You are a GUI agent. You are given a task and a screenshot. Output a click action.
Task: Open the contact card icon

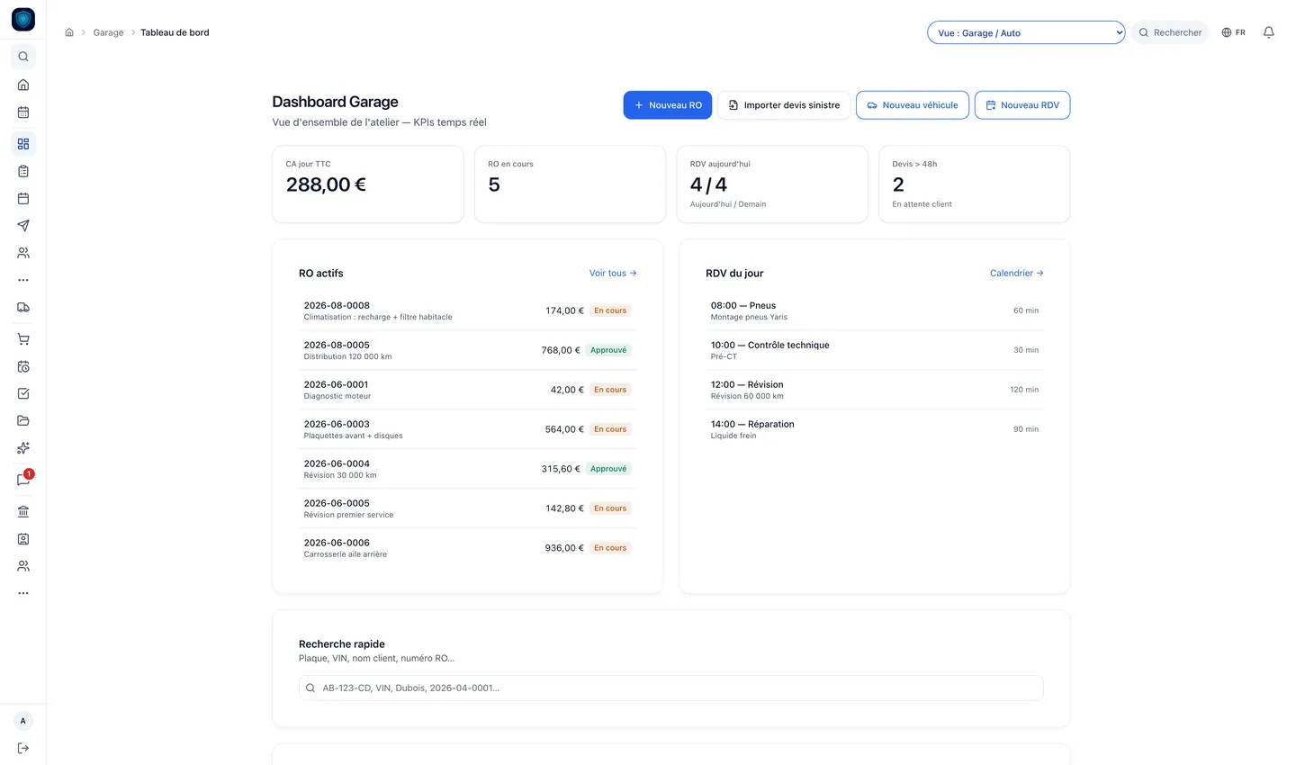pyautogui.click(x=23, y=539)
